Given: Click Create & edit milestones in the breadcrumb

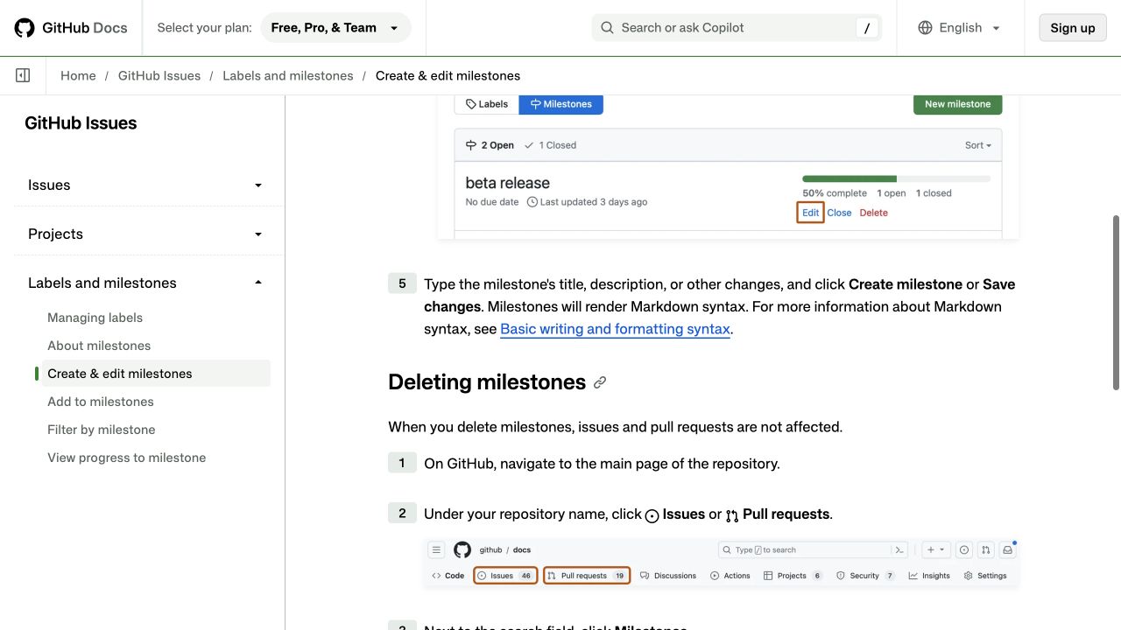Looking at the screenshot, I should (448, 76).
